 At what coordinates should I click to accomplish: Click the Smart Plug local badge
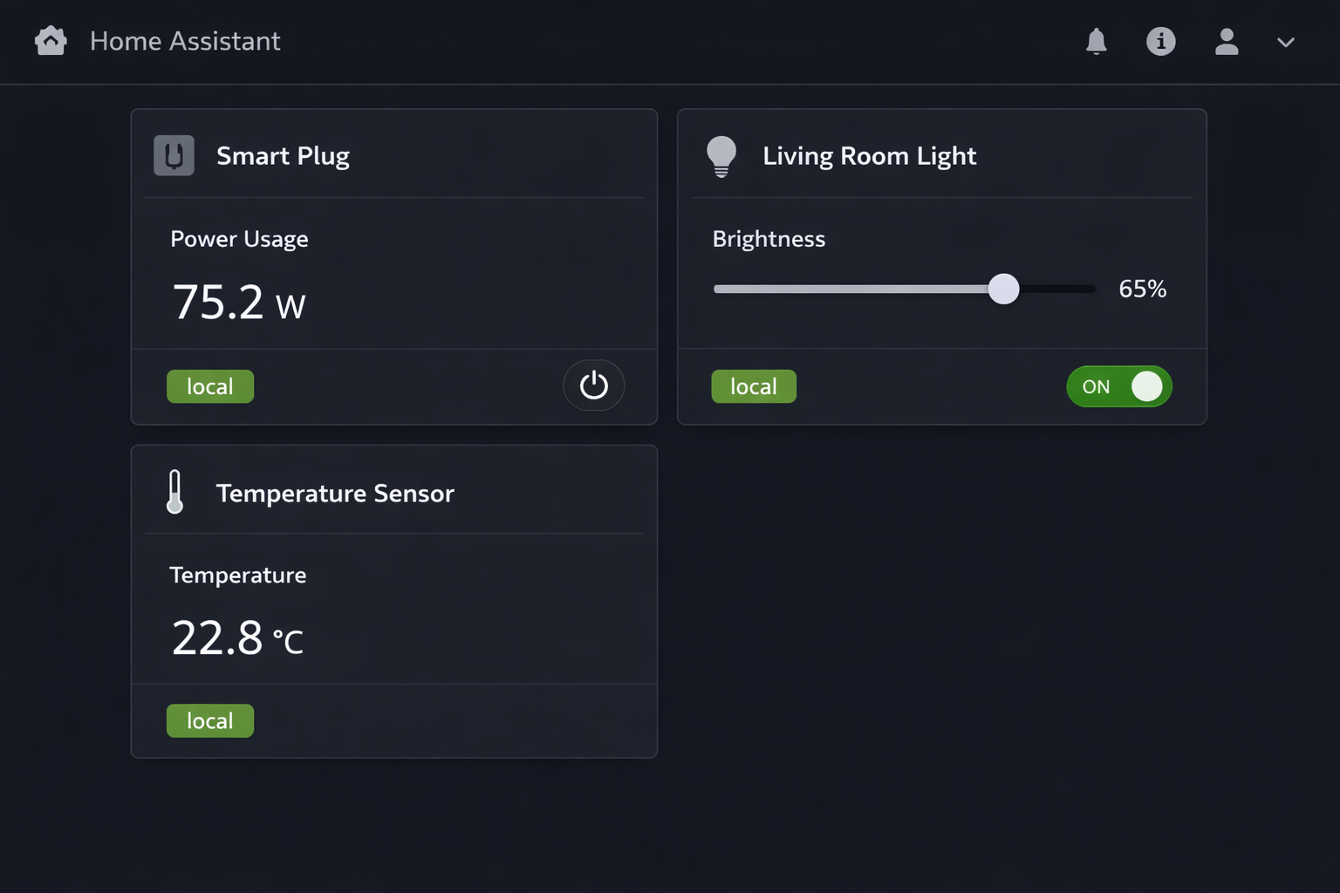pos(210,386)
